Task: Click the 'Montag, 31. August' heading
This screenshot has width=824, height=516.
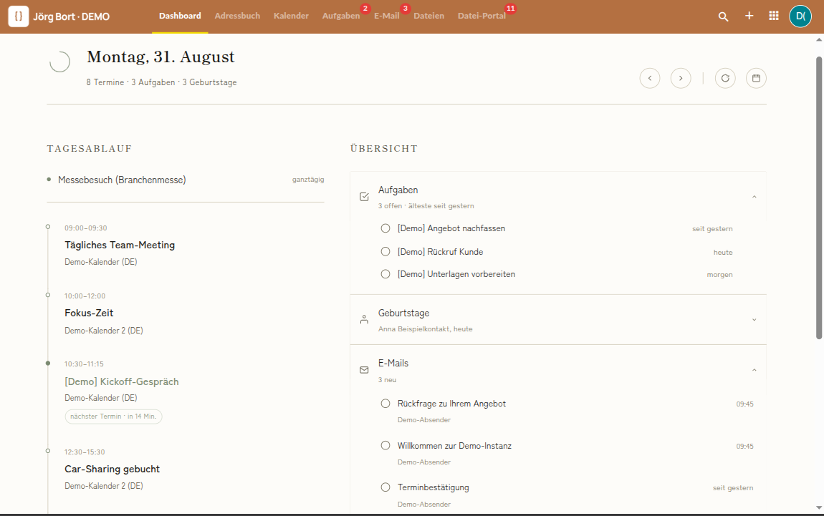Action: tap(161, 57)
